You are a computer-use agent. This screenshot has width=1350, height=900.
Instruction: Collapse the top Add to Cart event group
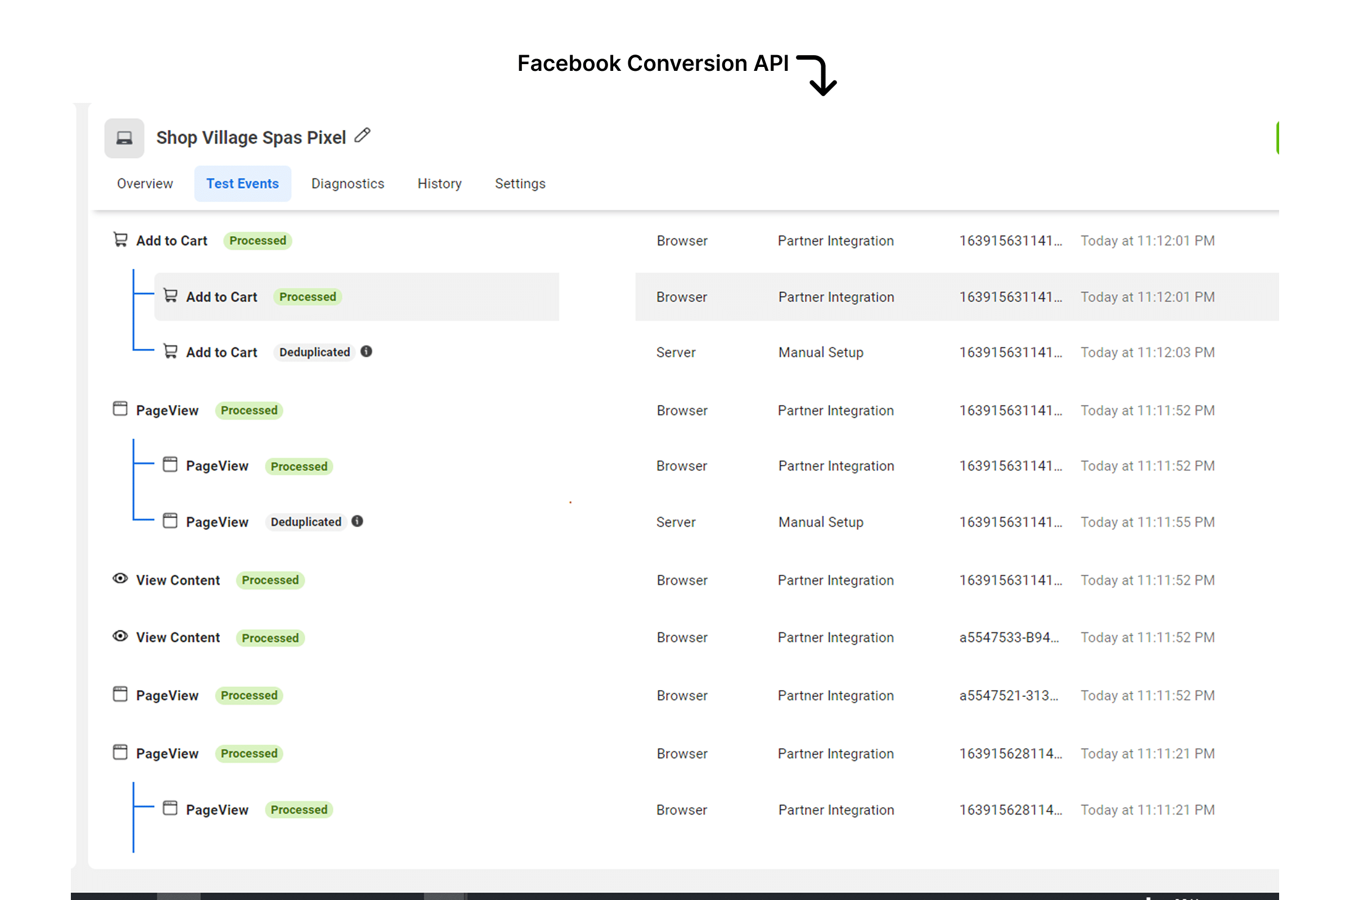[171, 241]
